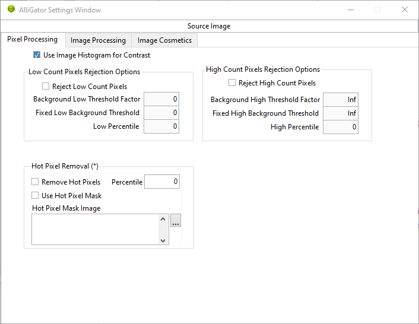Image resolution: width=419 pixels, height=324 pixels.
Task: Open the Image Cosmetics tab
Action: coord(164,40)
